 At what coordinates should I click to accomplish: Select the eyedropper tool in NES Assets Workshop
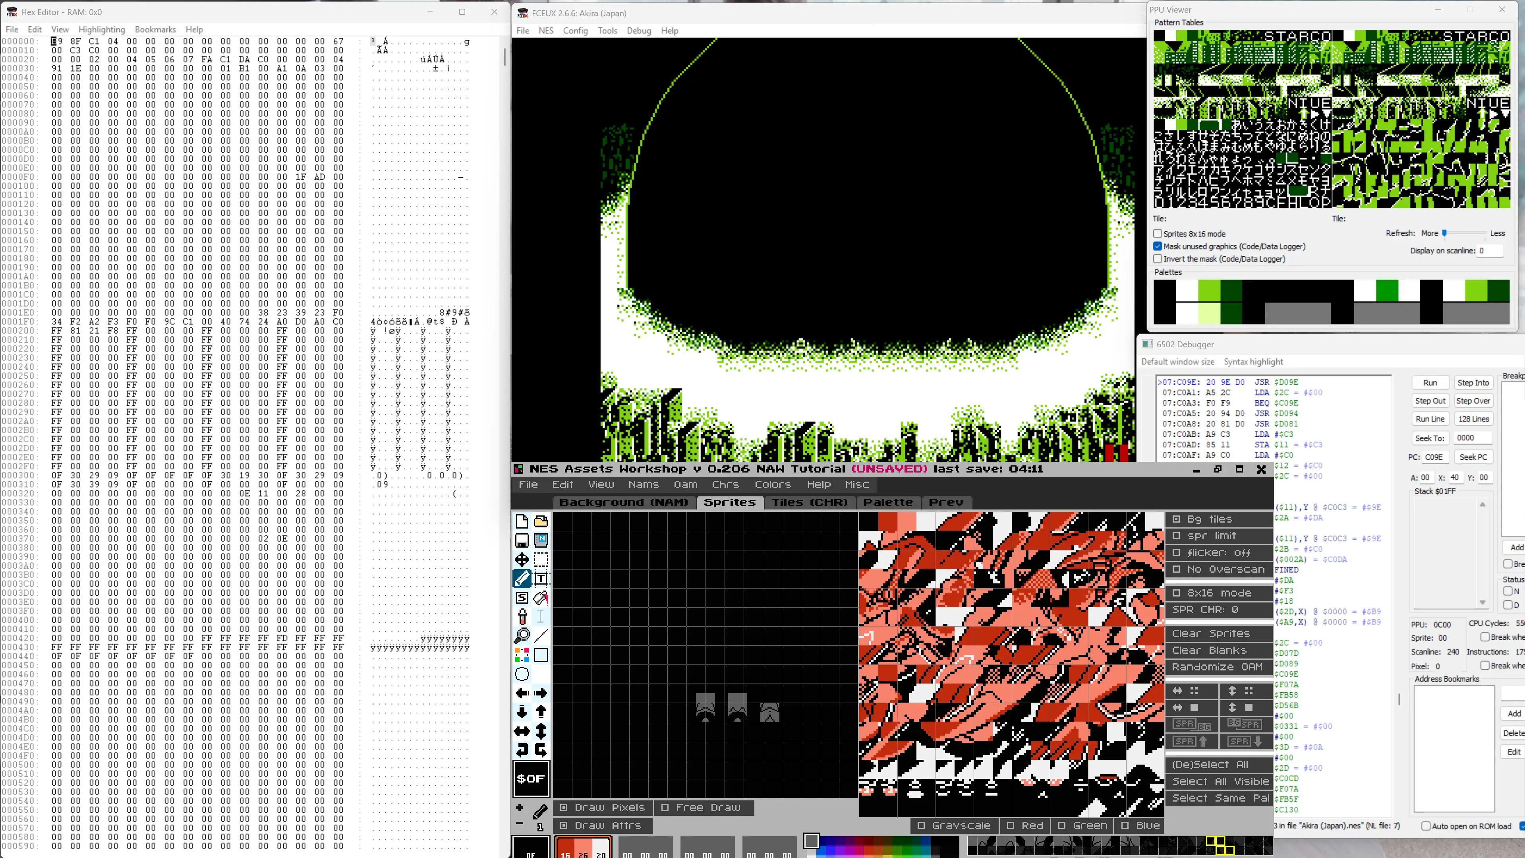pyautogui.click(x=522, y=617)
